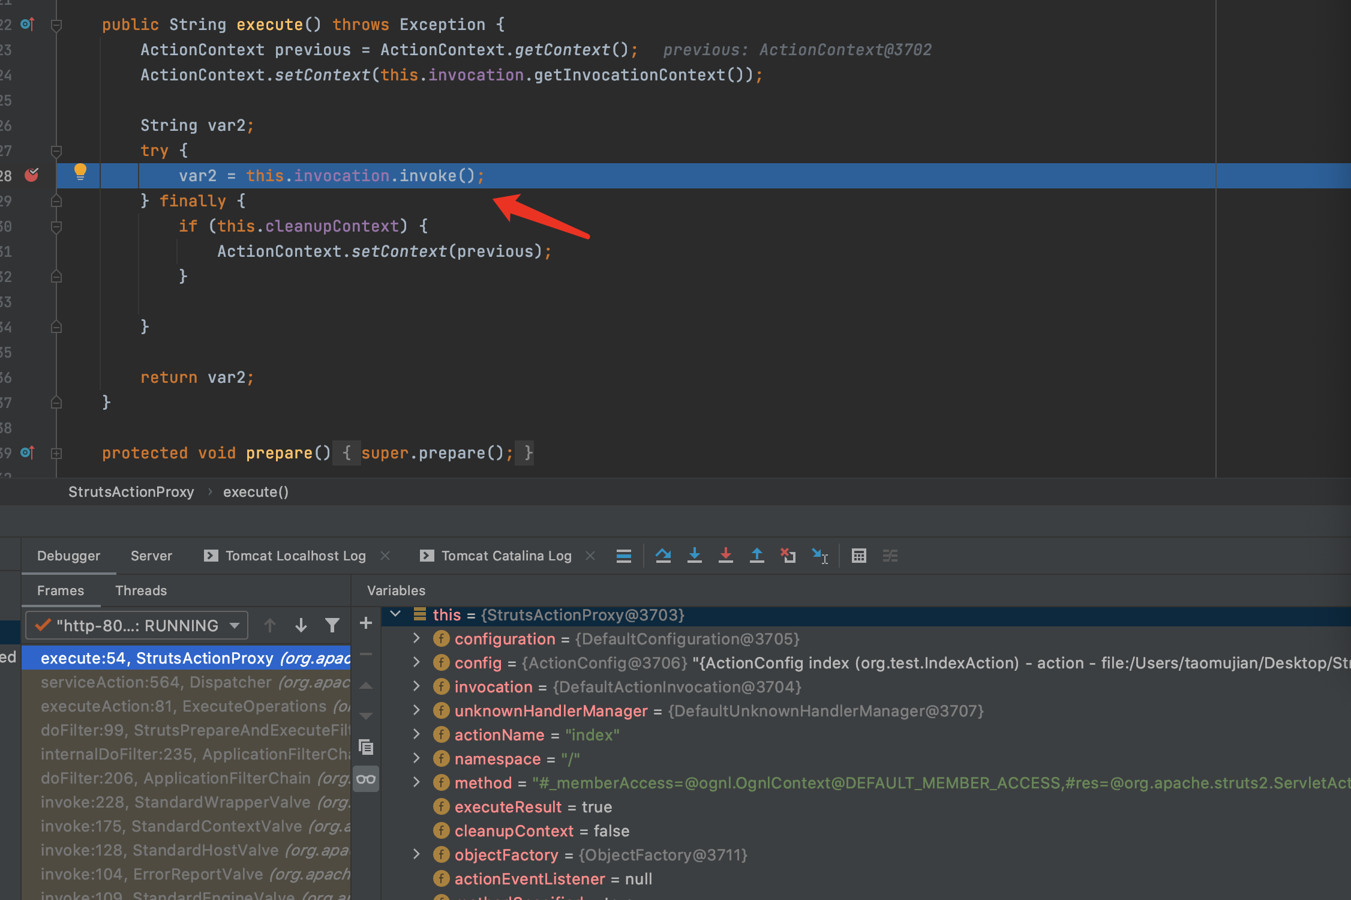The width and height of the screenshot is (1351, 900).
Task: Select frame execute:54, StrutsActionProxy
Action: coord(186,658)
